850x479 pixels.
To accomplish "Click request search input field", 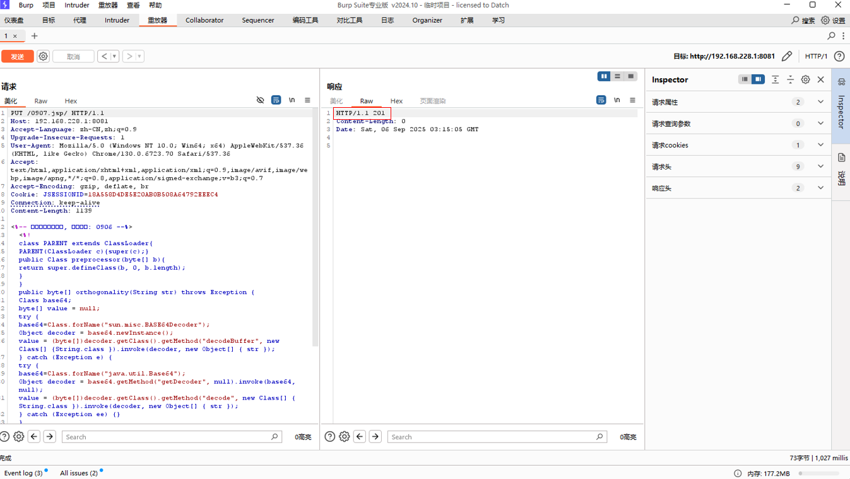I will click(x=172, y=436).
